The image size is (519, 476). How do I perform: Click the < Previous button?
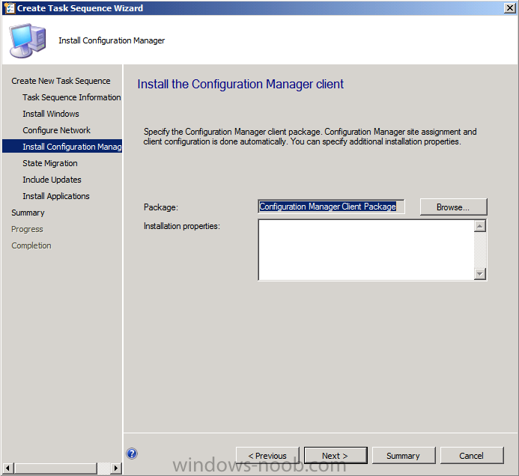tap(267, 456)
